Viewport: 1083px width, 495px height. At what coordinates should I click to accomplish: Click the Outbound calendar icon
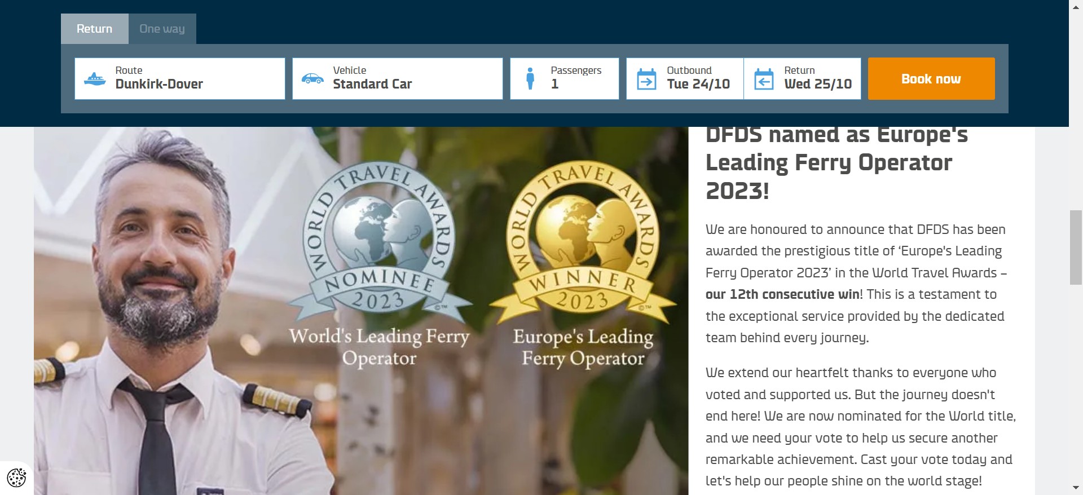[646, 79]
